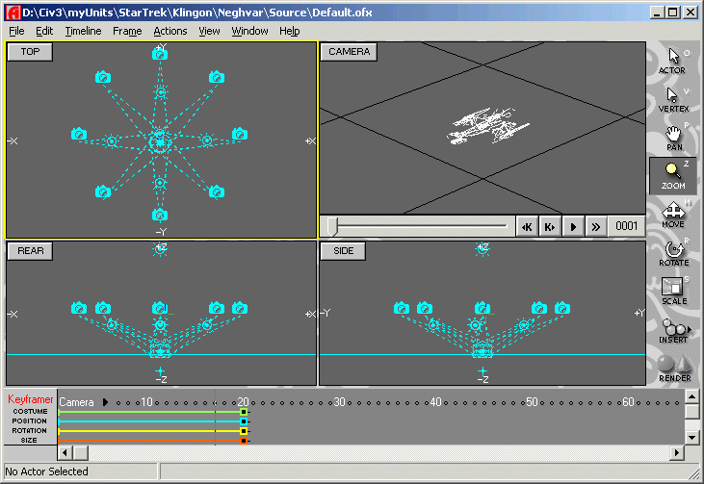
Task: Select the upper-right camera in the TOP view
Action: coord(217,77)
